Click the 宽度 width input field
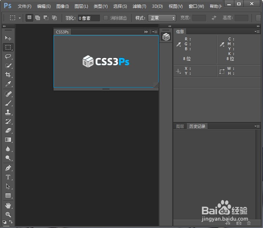 point(199,18)
